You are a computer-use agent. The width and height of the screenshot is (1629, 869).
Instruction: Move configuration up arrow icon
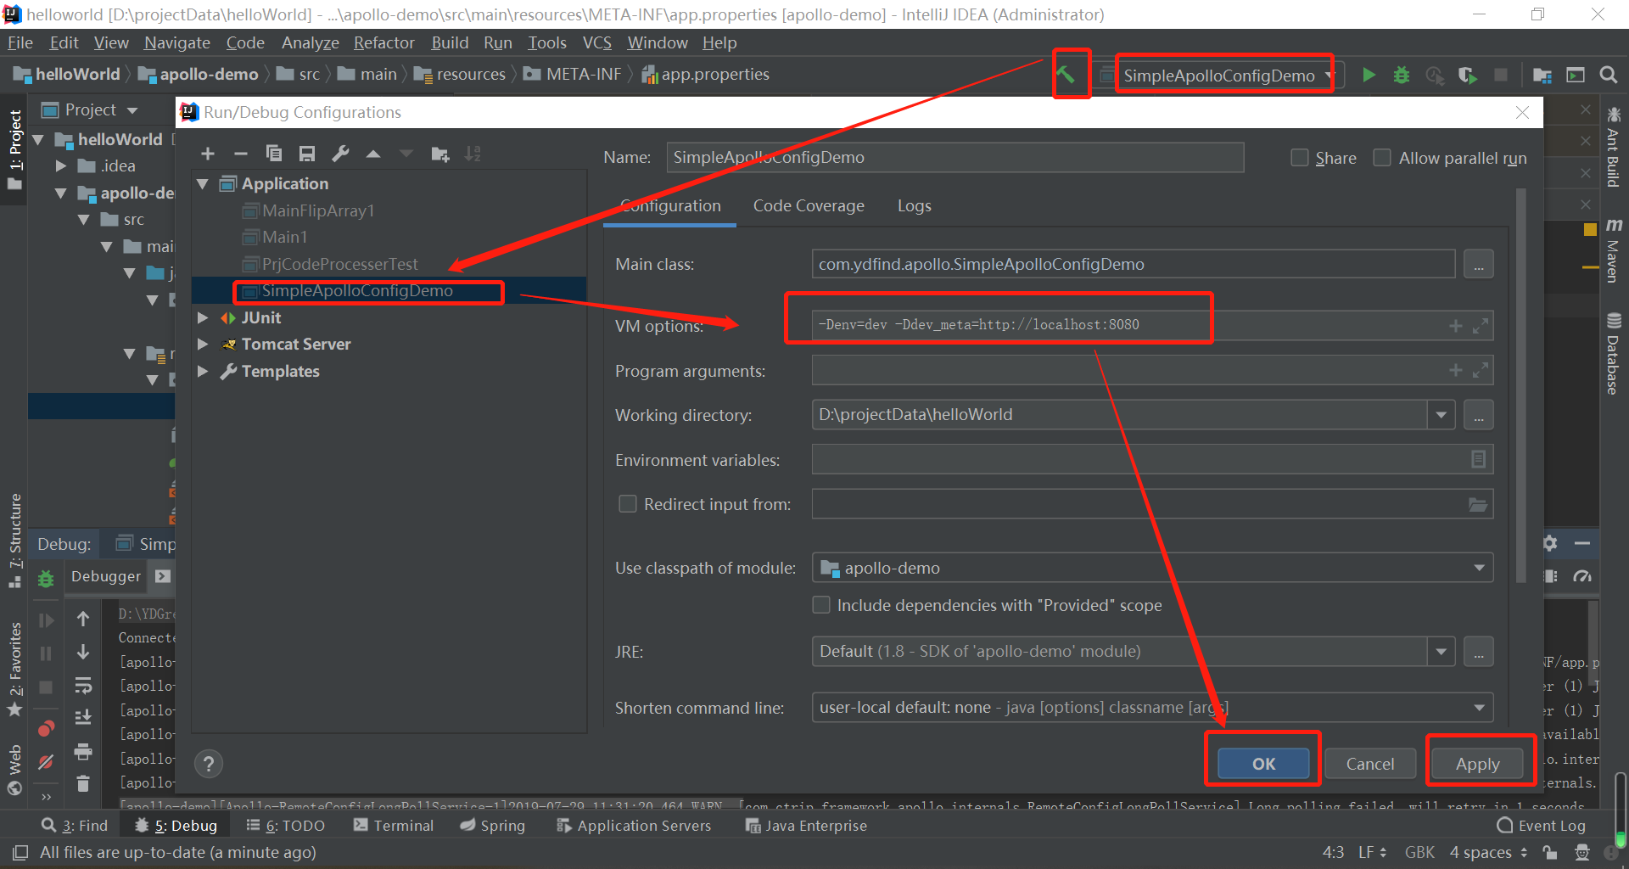pos(373,154)
